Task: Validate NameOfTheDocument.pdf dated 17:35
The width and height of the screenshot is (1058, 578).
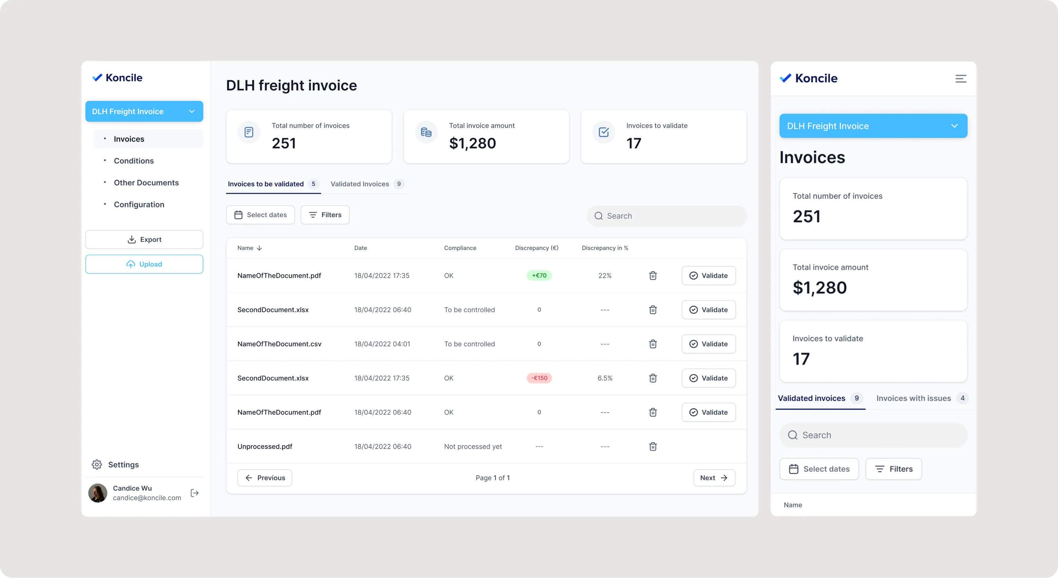Action: pos(708,275)
